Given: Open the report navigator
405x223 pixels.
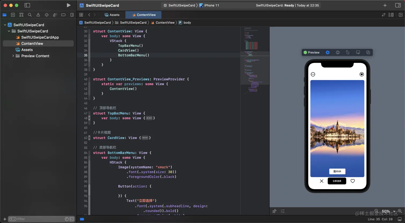Looking at the screenshot, I should pyautogui.click(x=72, y=15).
